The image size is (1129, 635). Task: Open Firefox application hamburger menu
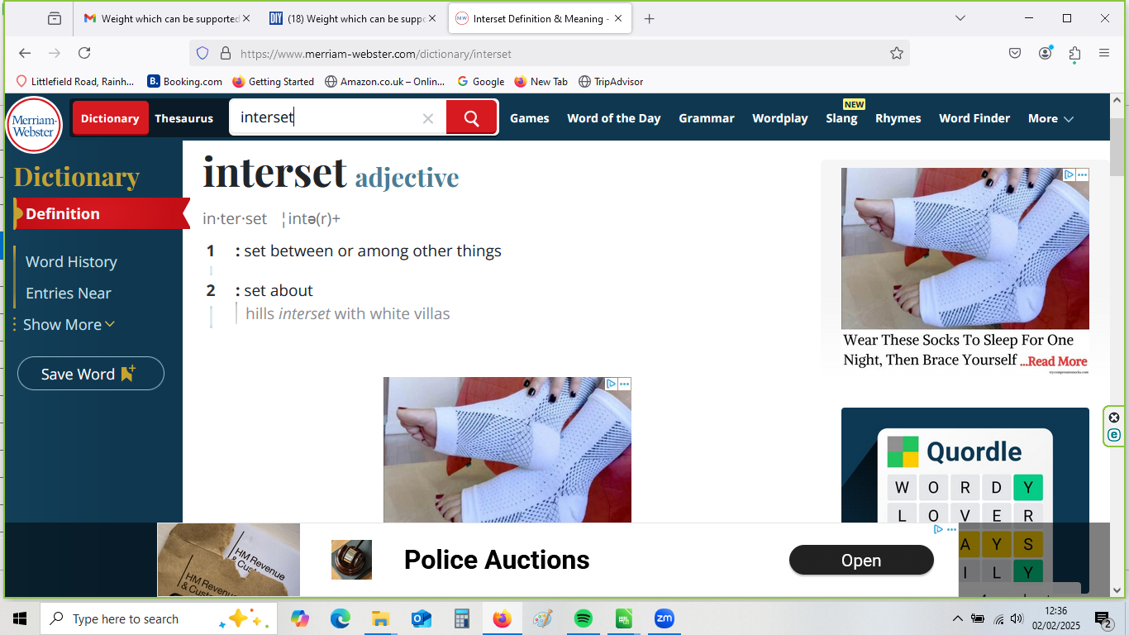click(x=1104, y=53)
